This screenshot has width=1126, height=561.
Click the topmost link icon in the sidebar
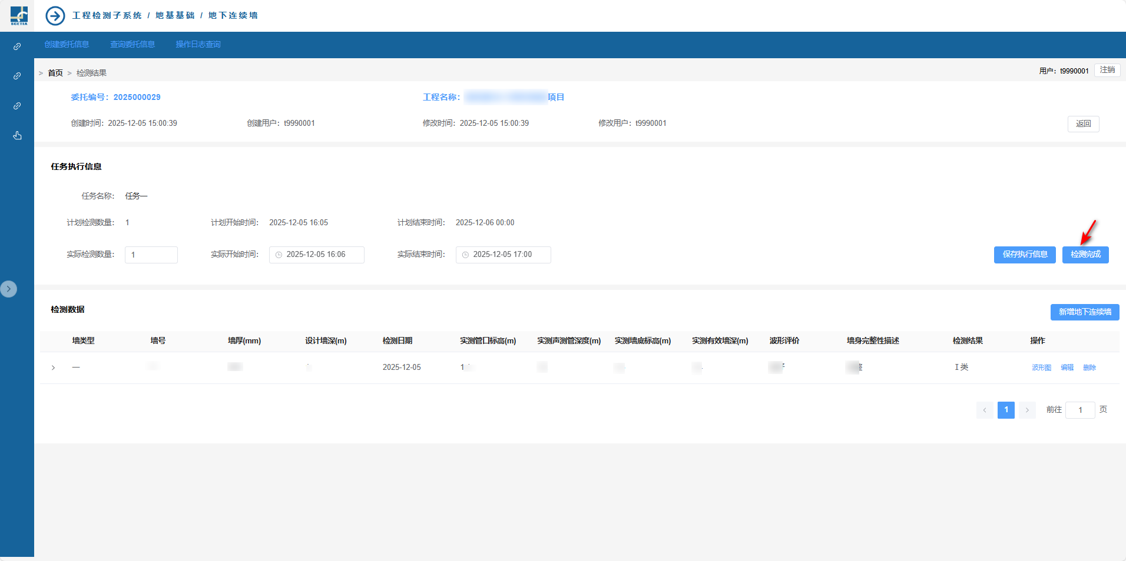[17, 46]
